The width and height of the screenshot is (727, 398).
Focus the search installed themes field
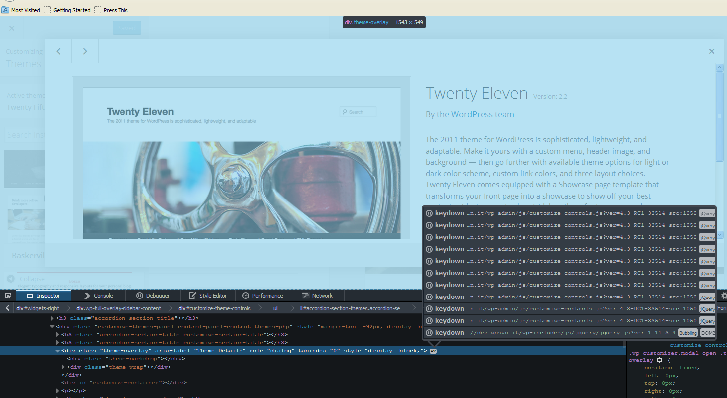pos(25,135)
